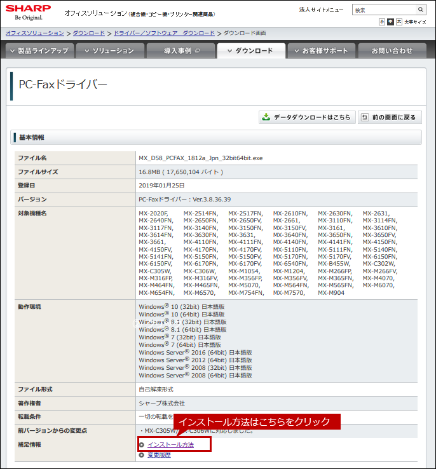Viewport: 436px width, 469px height.
Task: Select small font size (小) icon
Action: 382,22
